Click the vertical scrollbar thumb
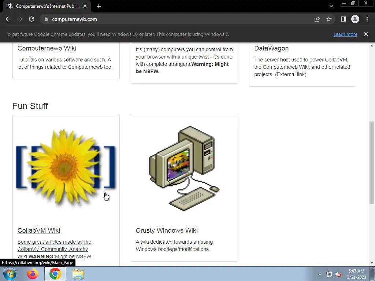Image resolution: width=375 pixels, height=281 pixels. 372,163
